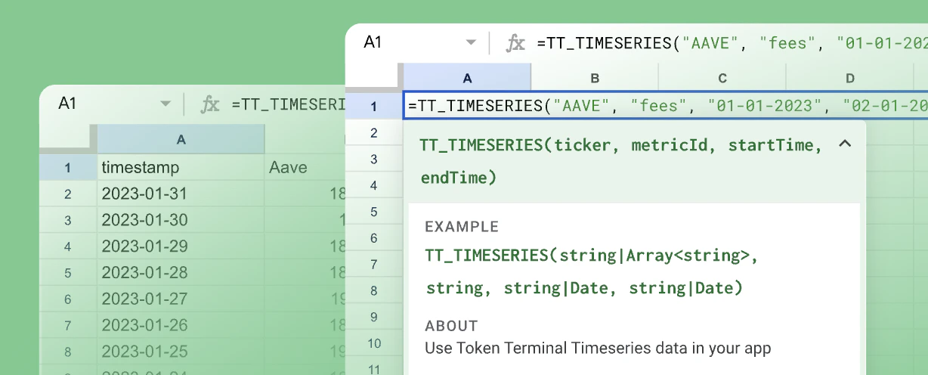The height and width of the screenshot is (375, 928).
Task: Collapse the TT_TIMESERIES function help popup
Action: pos(845,144)
